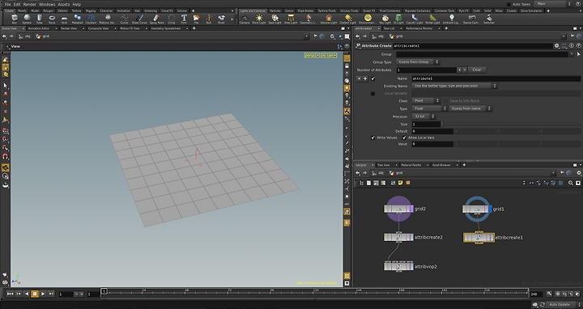Open the Main takes dropdown

tap(553, 4)
